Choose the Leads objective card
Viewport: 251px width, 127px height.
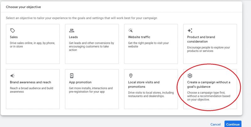92,44
